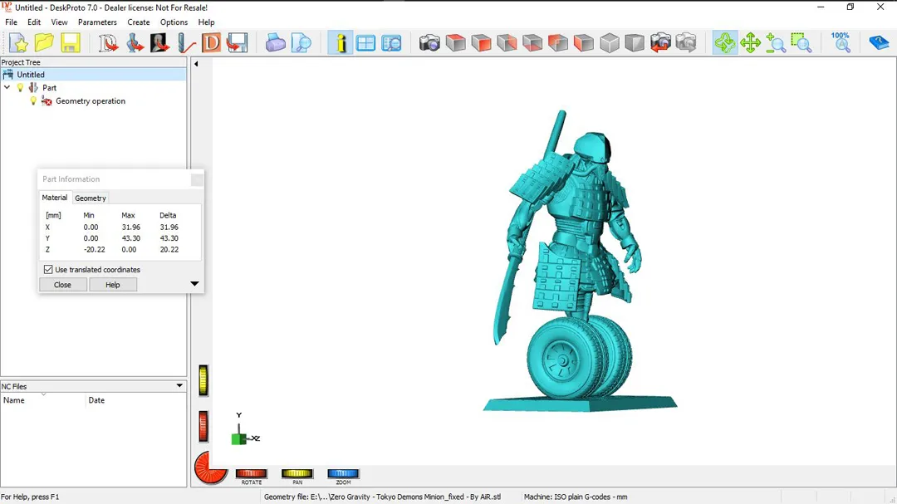
Task: Select the plain gray isometric cube view
Action: coord(610,43)
